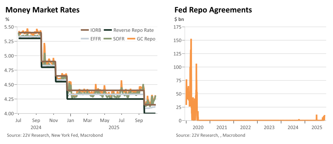Select the Money Market Rates chart title
The height and width of the screenshot is (144, 333).
click(42, 10)
